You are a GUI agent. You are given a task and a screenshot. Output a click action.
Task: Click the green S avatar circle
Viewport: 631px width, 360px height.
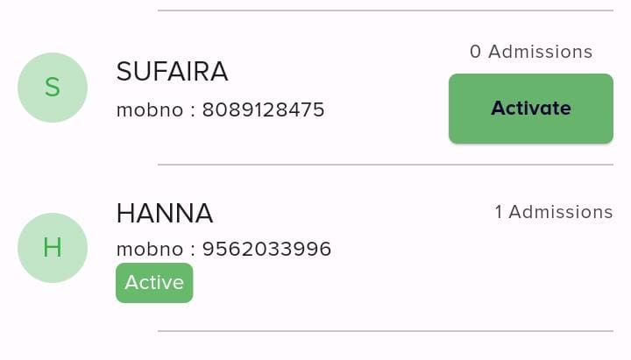pos(53,88)
